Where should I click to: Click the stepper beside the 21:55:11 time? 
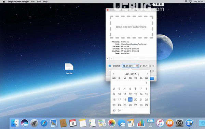pos(150,66)
